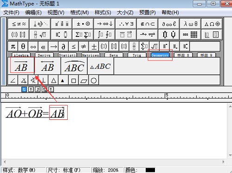The image size is (232, 173).
Task: Open the integral templates palette
Action: coord(104,34)
